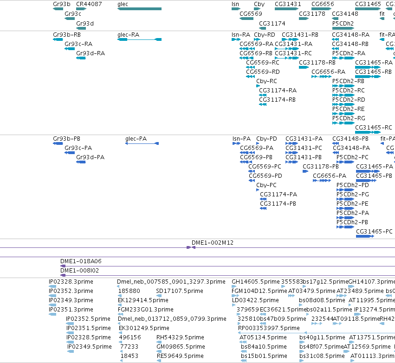Screen dimensions: 395x363
Task: Click the DME1-002M12 clone label
Action: 213,243
